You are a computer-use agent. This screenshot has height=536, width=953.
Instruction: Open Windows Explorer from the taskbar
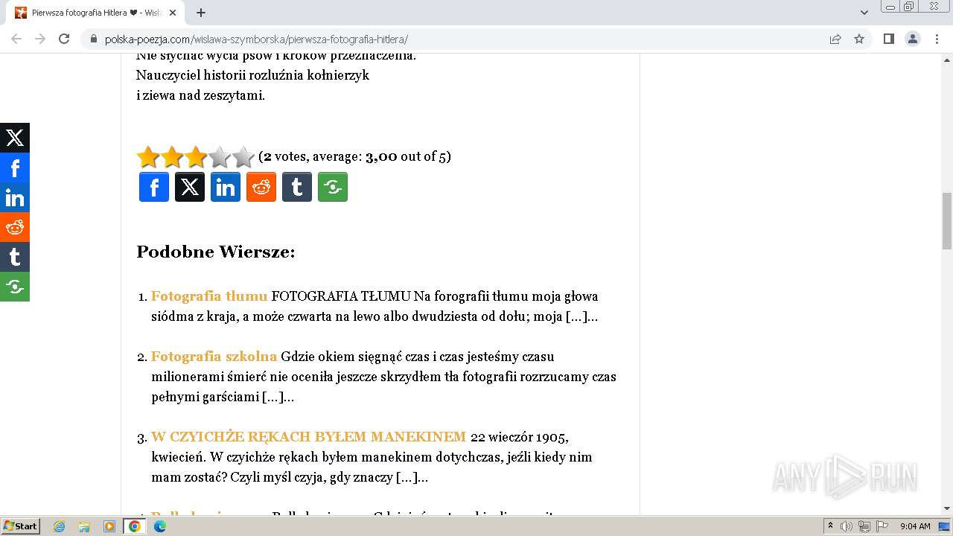click(x=84, y=526)
